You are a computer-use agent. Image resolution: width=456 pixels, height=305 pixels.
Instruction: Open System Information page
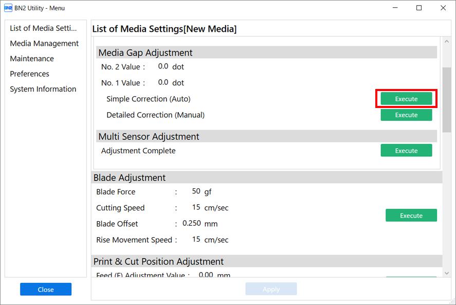click(x=43, y=89)
